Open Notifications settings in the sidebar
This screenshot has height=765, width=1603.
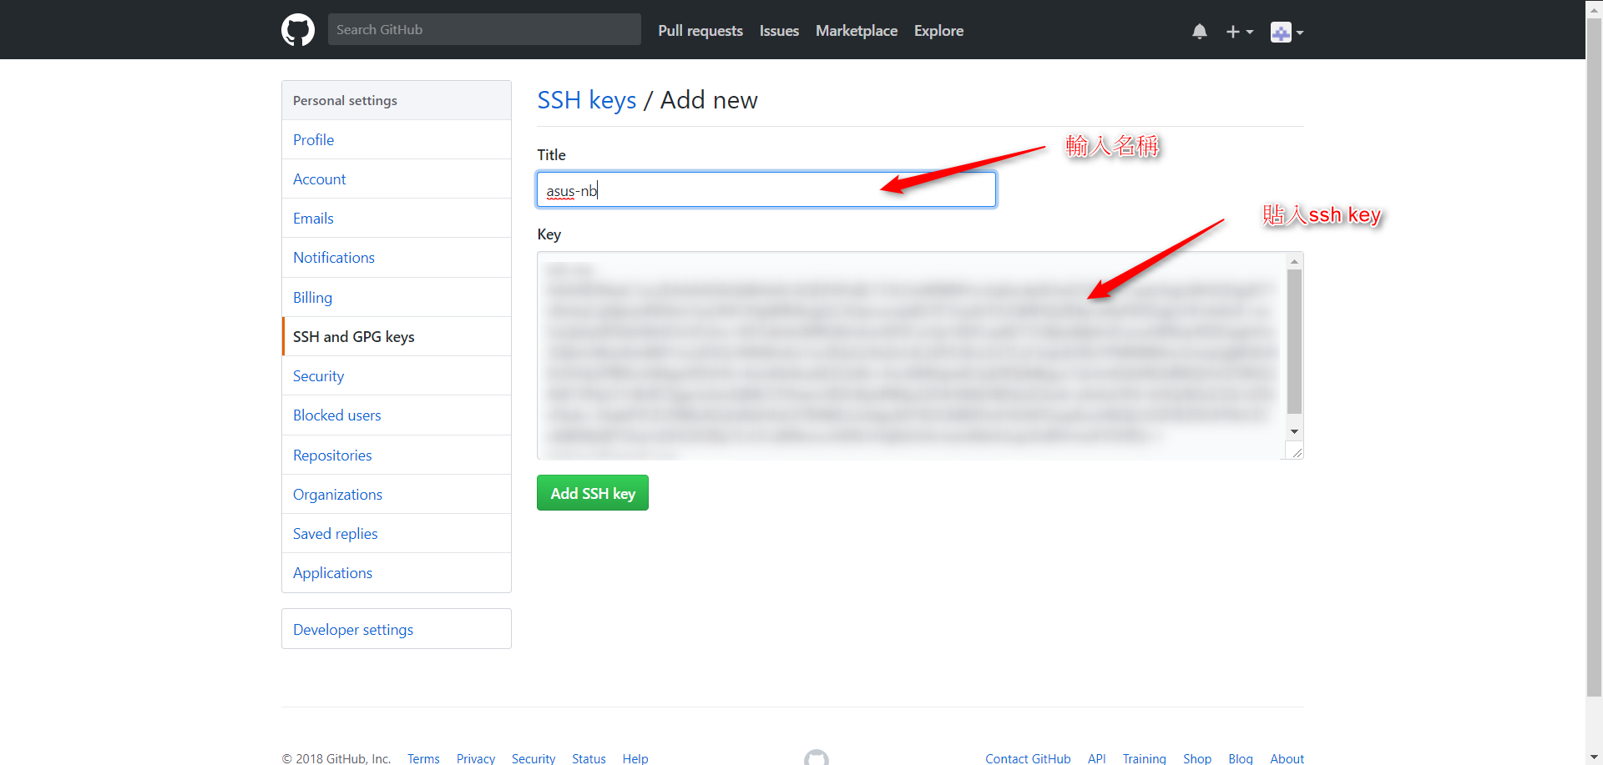click(x=397, y=257)
